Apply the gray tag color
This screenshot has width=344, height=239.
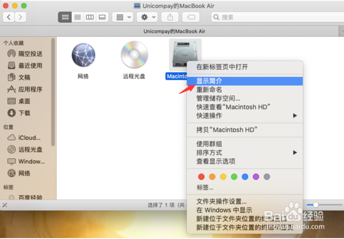tap(267, 177)
